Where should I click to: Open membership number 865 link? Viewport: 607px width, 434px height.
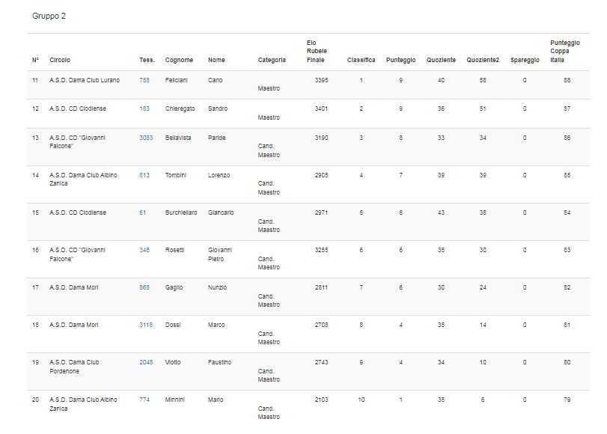(144, 288)
